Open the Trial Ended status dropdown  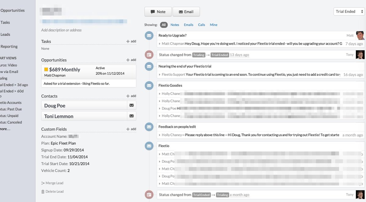(349, 12)
